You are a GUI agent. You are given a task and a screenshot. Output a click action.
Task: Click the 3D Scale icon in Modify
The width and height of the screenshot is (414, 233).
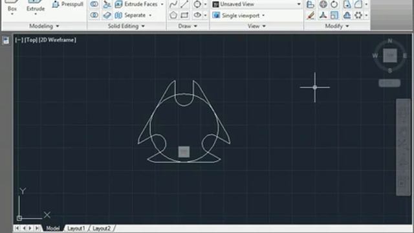(x=334, y=16)
